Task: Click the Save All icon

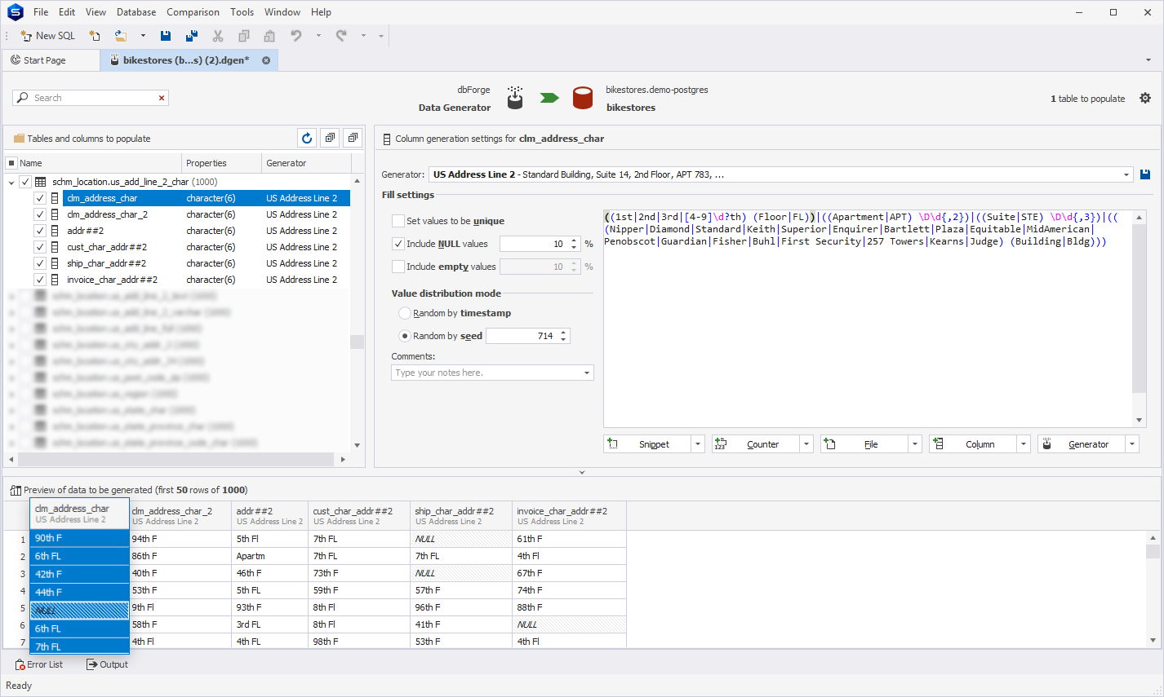Action: (192, 36)
